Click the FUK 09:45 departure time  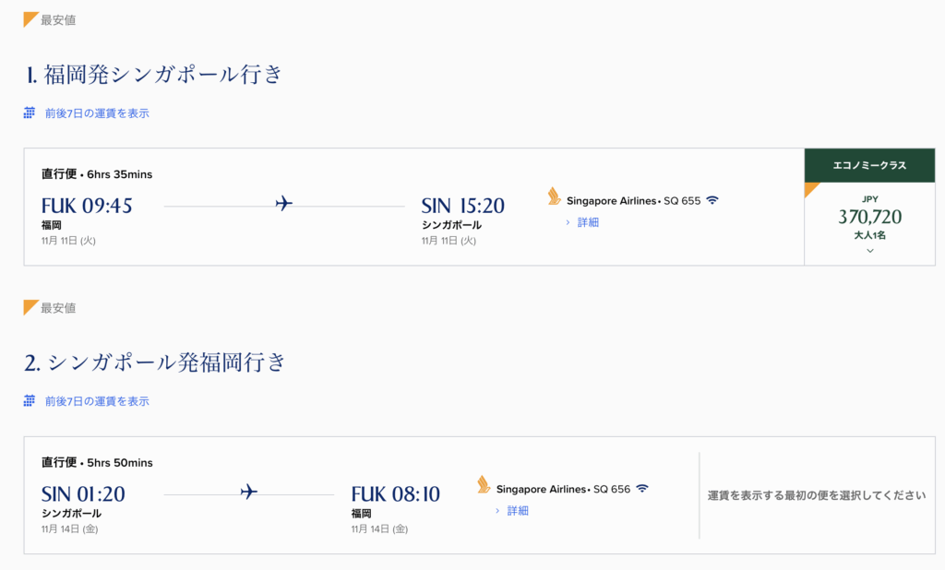click(x=87, y=206)
